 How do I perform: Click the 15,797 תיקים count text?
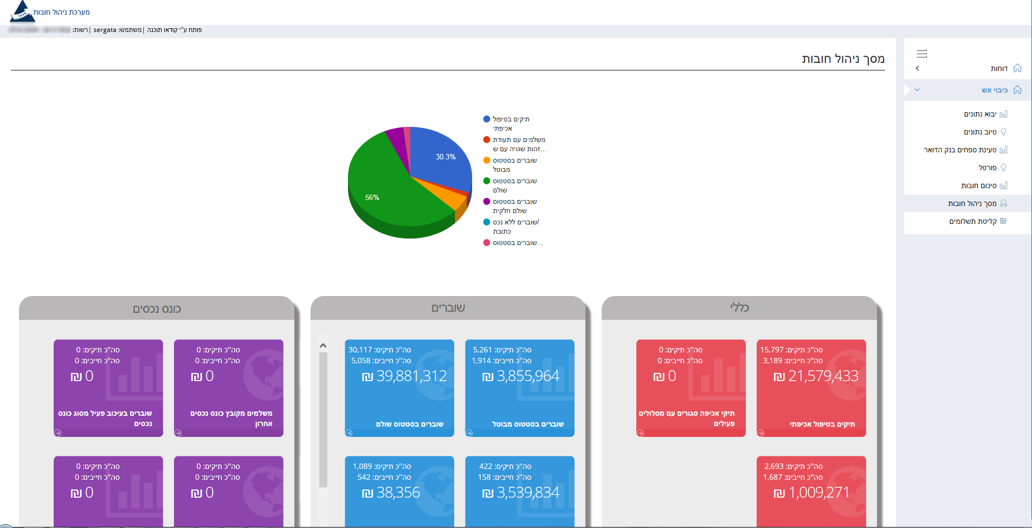791,350
